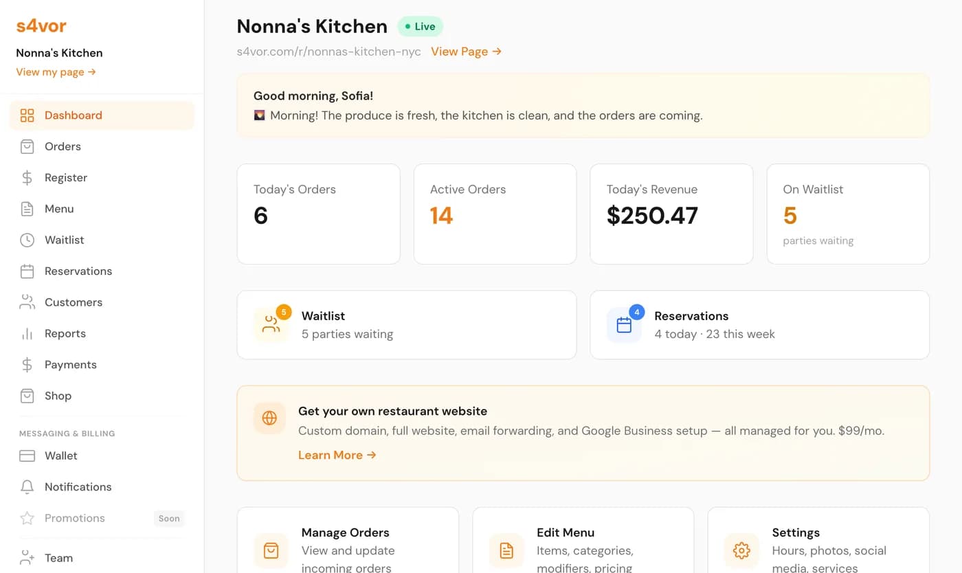
Task: Select the Customers people icon
Action: point(27,302)
